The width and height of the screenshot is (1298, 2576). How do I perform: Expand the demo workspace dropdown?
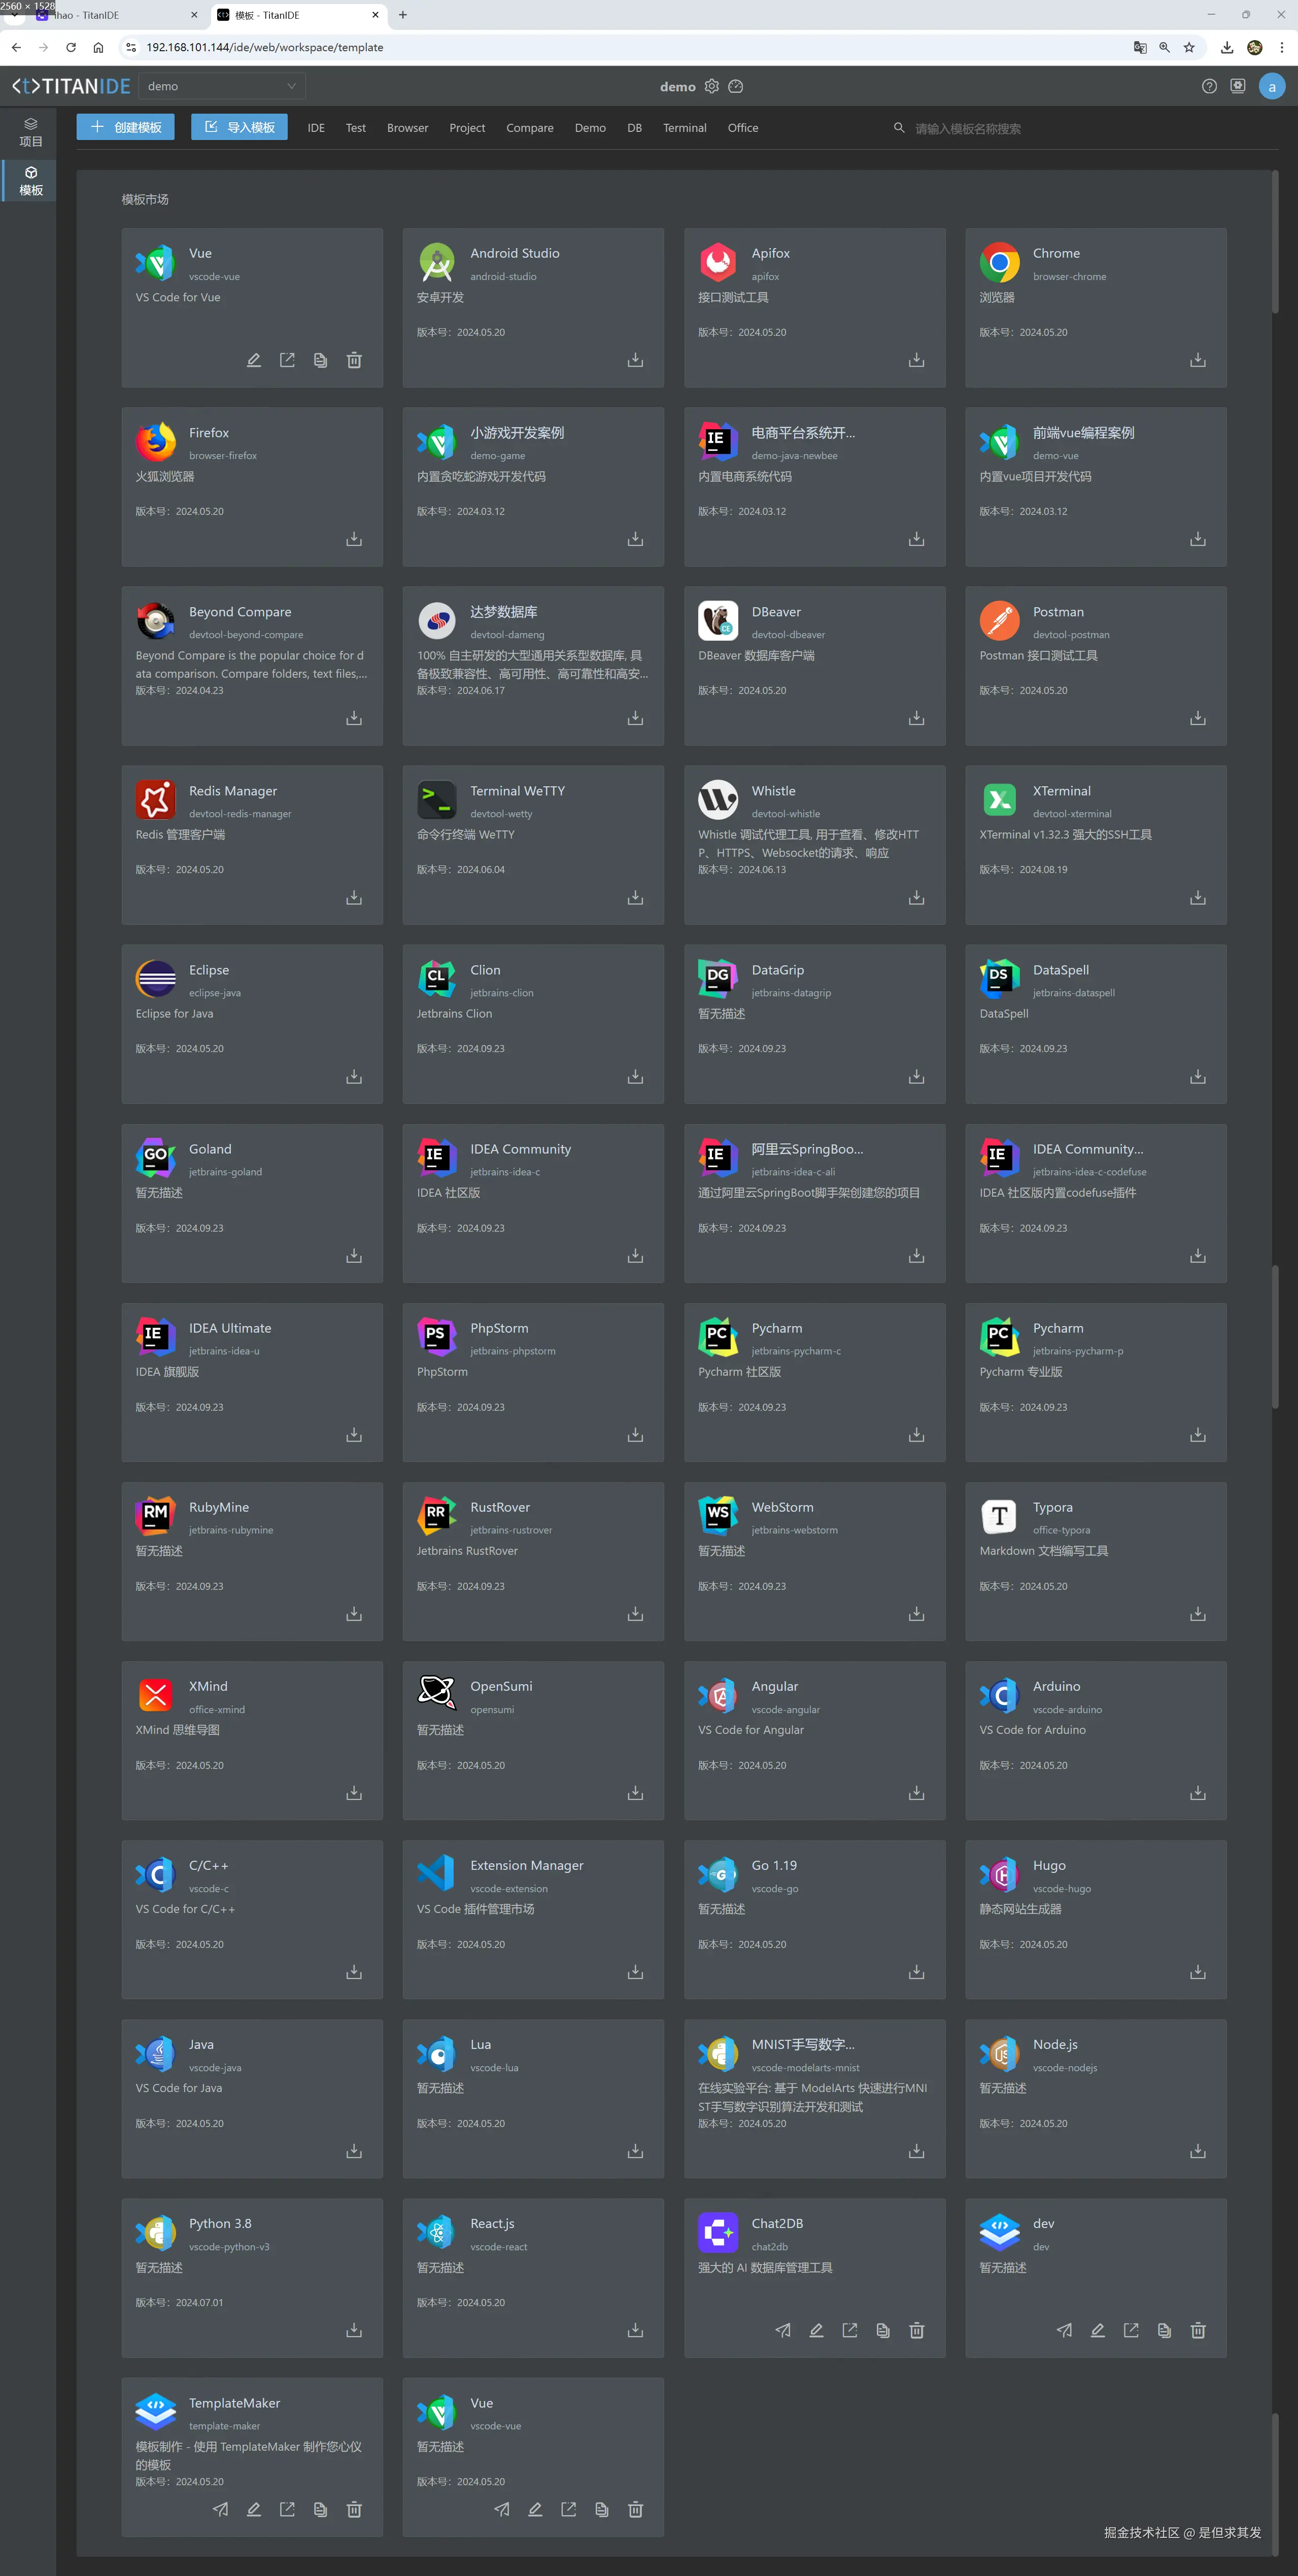[x=221, y=86]
